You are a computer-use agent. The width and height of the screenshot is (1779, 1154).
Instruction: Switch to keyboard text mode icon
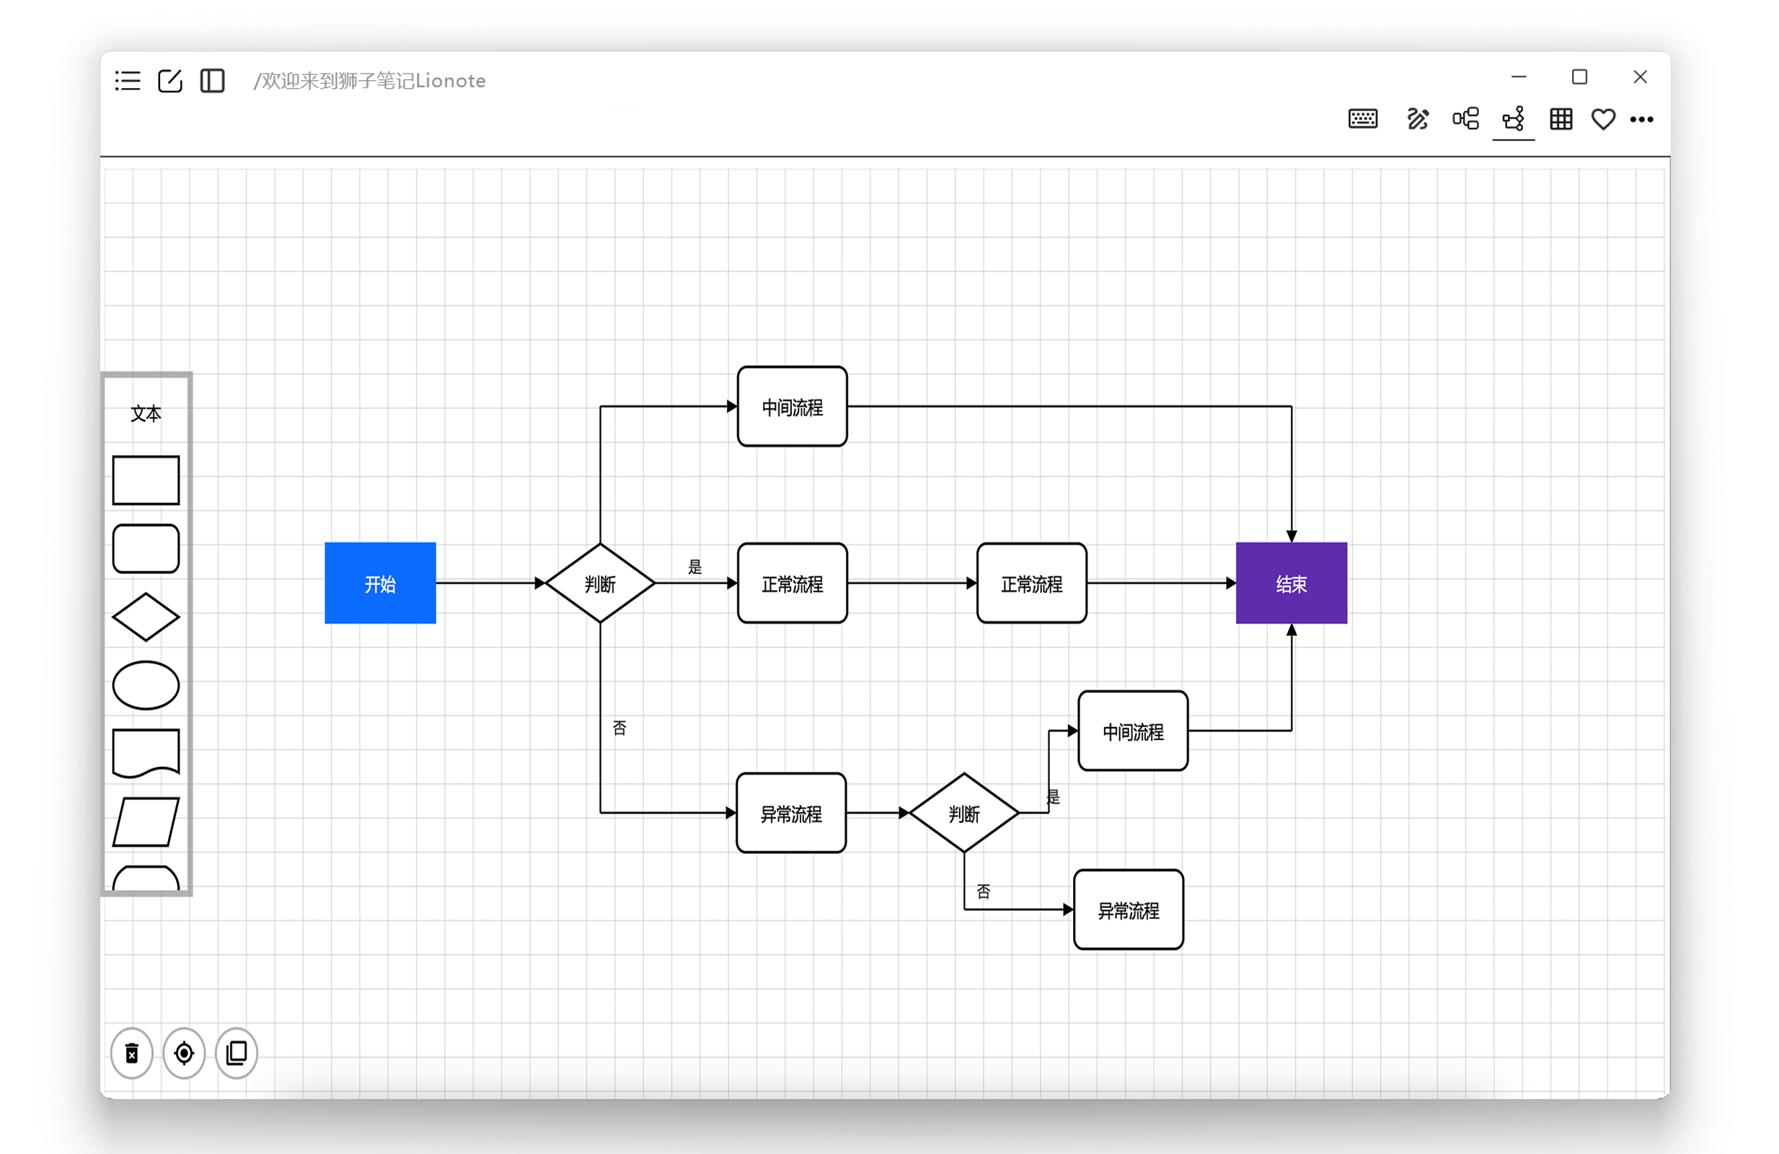click(x=1363, y=119)
